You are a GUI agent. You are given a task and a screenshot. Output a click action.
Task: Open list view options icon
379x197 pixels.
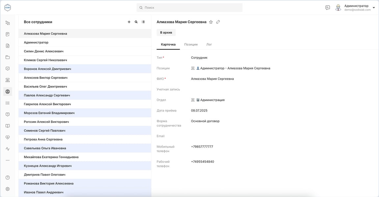[143, 22]
